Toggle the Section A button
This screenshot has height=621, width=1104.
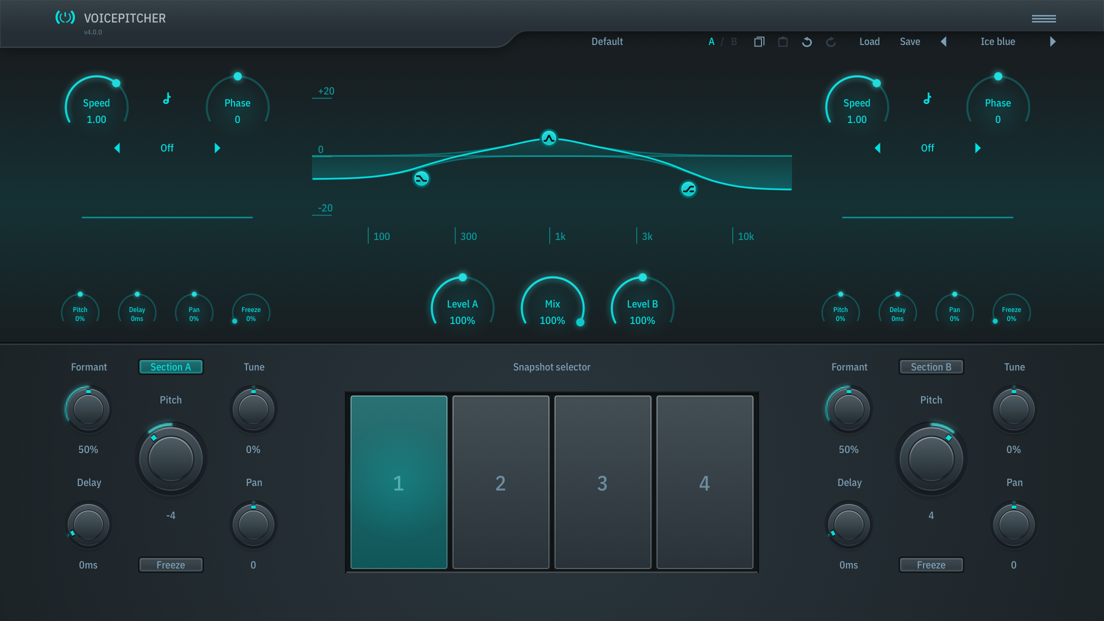pos(170,367)
